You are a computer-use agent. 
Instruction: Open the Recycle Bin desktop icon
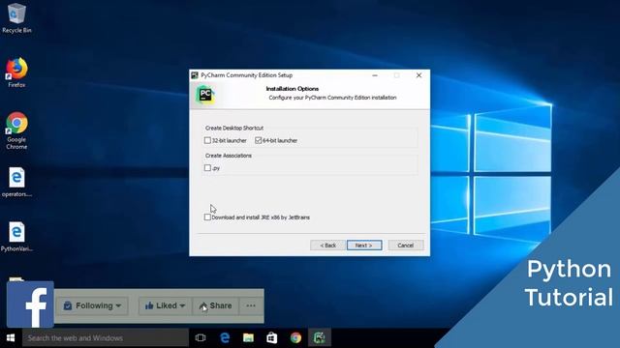(x=16, y=17)
